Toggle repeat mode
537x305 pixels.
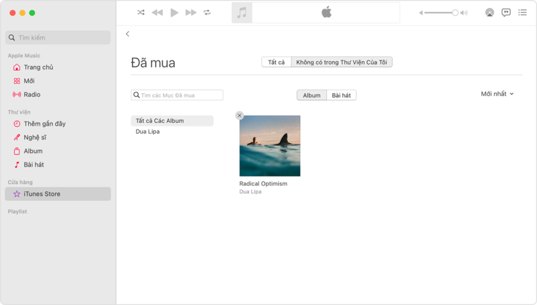point(207,13)
